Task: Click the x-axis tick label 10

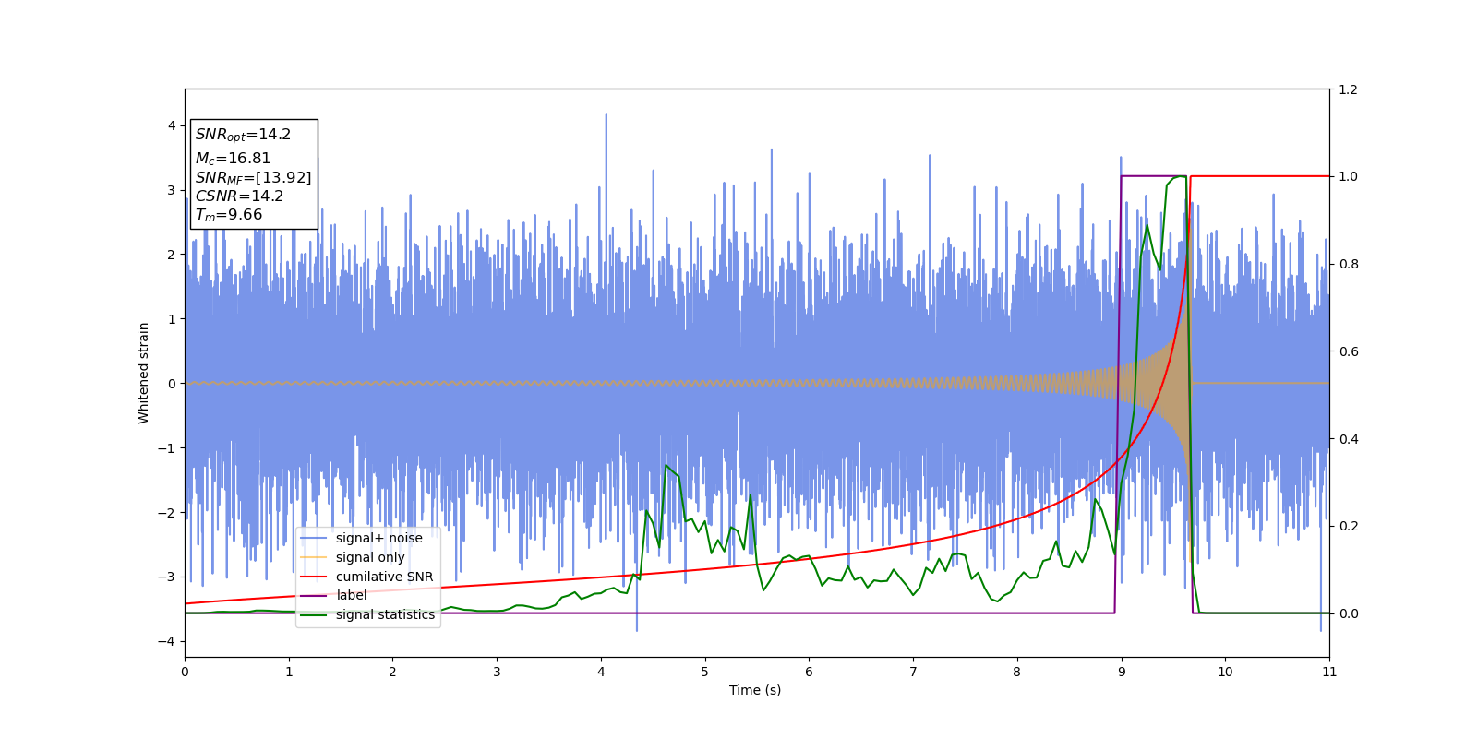Action: 1225,672
